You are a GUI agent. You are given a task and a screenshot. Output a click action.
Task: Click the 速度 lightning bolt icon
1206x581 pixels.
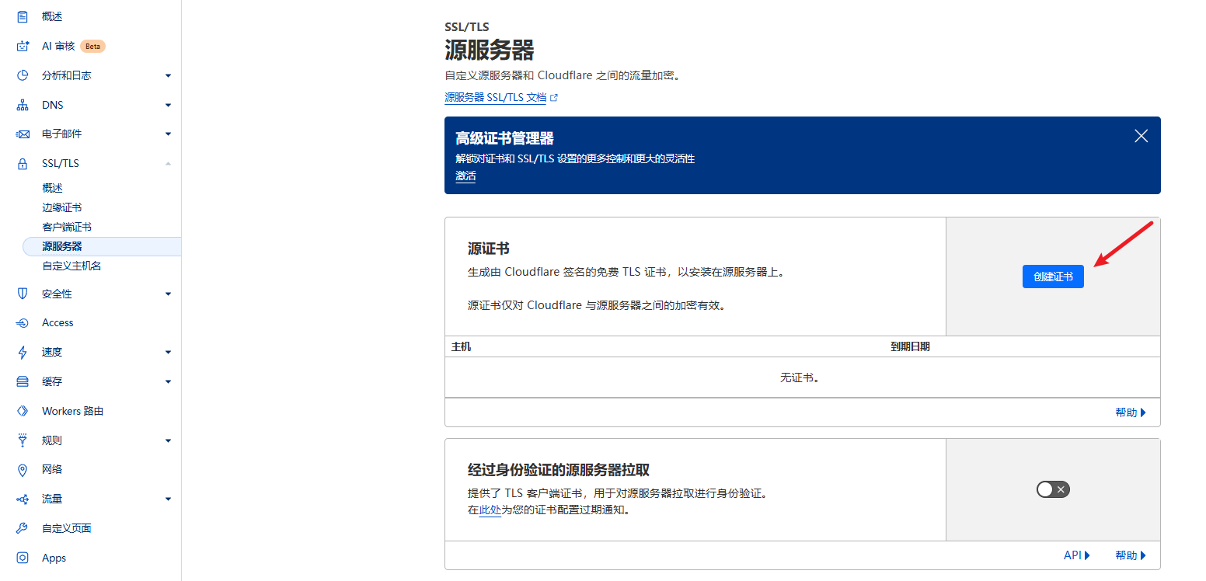(x=23, y=352)
